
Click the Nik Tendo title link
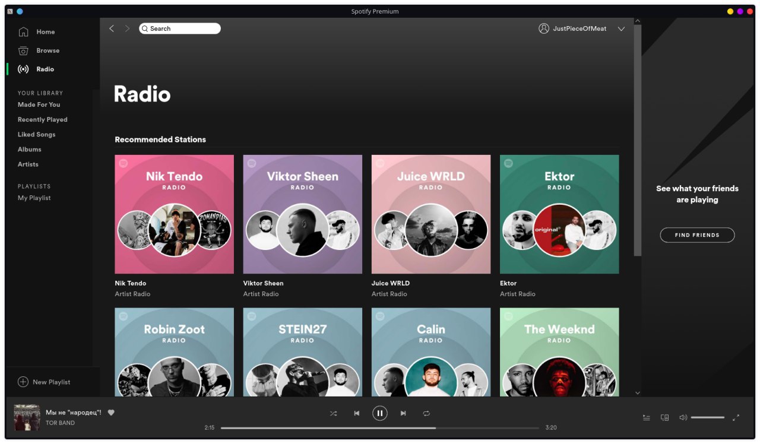[x=131, y=283]
